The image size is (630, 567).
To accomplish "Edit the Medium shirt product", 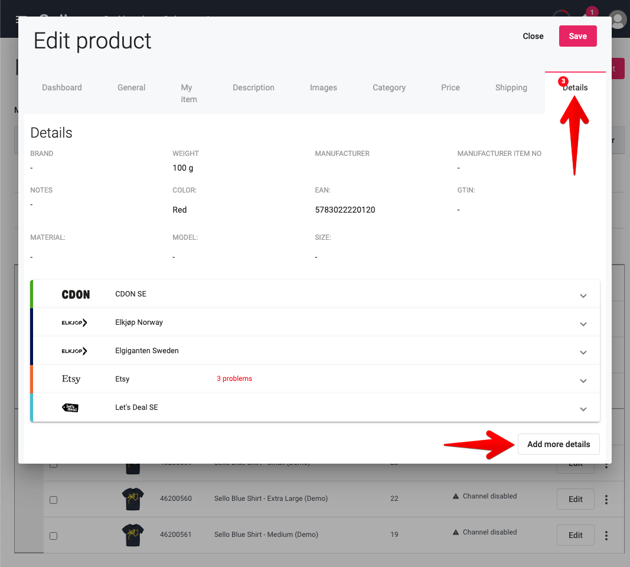I will (x=575, y=535).
